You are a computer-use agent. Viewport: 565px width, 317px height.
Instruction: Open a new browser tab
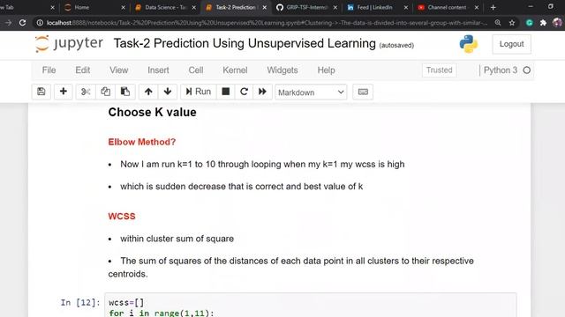pos(493,7)
